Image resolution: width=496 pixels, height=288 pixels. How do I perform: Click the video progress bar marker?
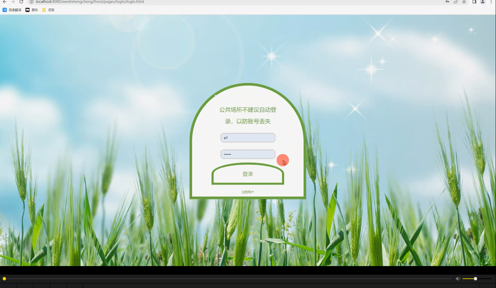tap(4, 279)
